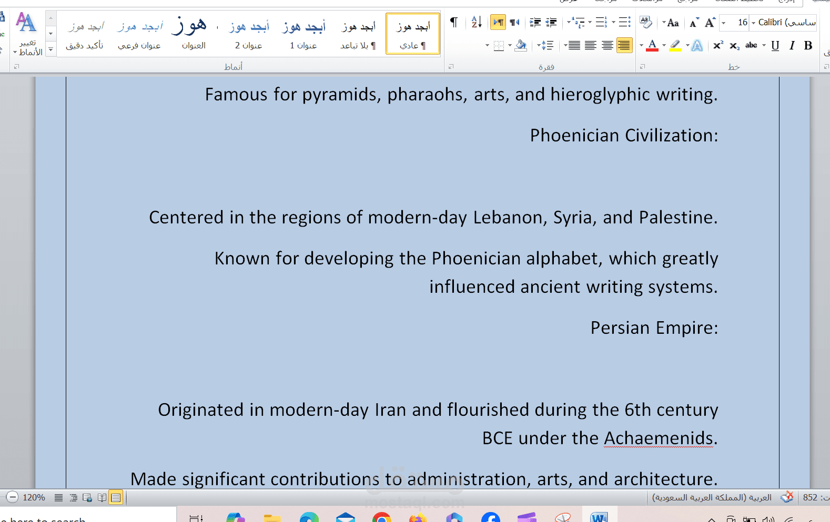Screen dimensions: 830x522
Task: Justify the paragraph text
Action: click(x=574, y=46)
